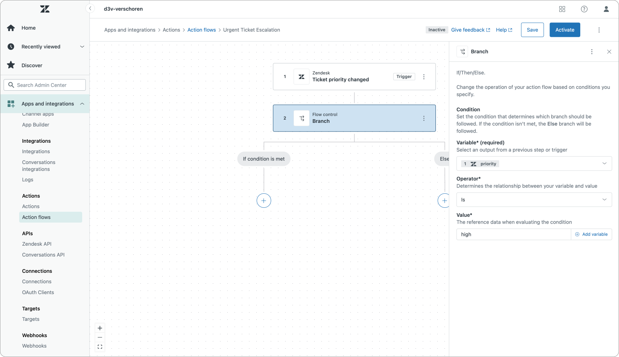Select Integrations submenu item

pos(36,151)
